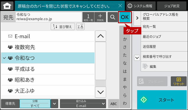Search destinations with magnifier icon

113,17
